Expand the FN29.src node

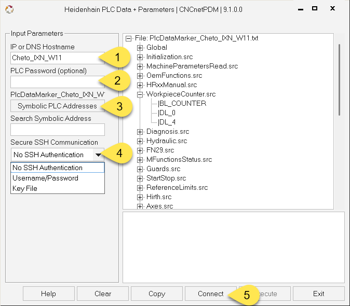pyautogui.click(x=140, y=150)
